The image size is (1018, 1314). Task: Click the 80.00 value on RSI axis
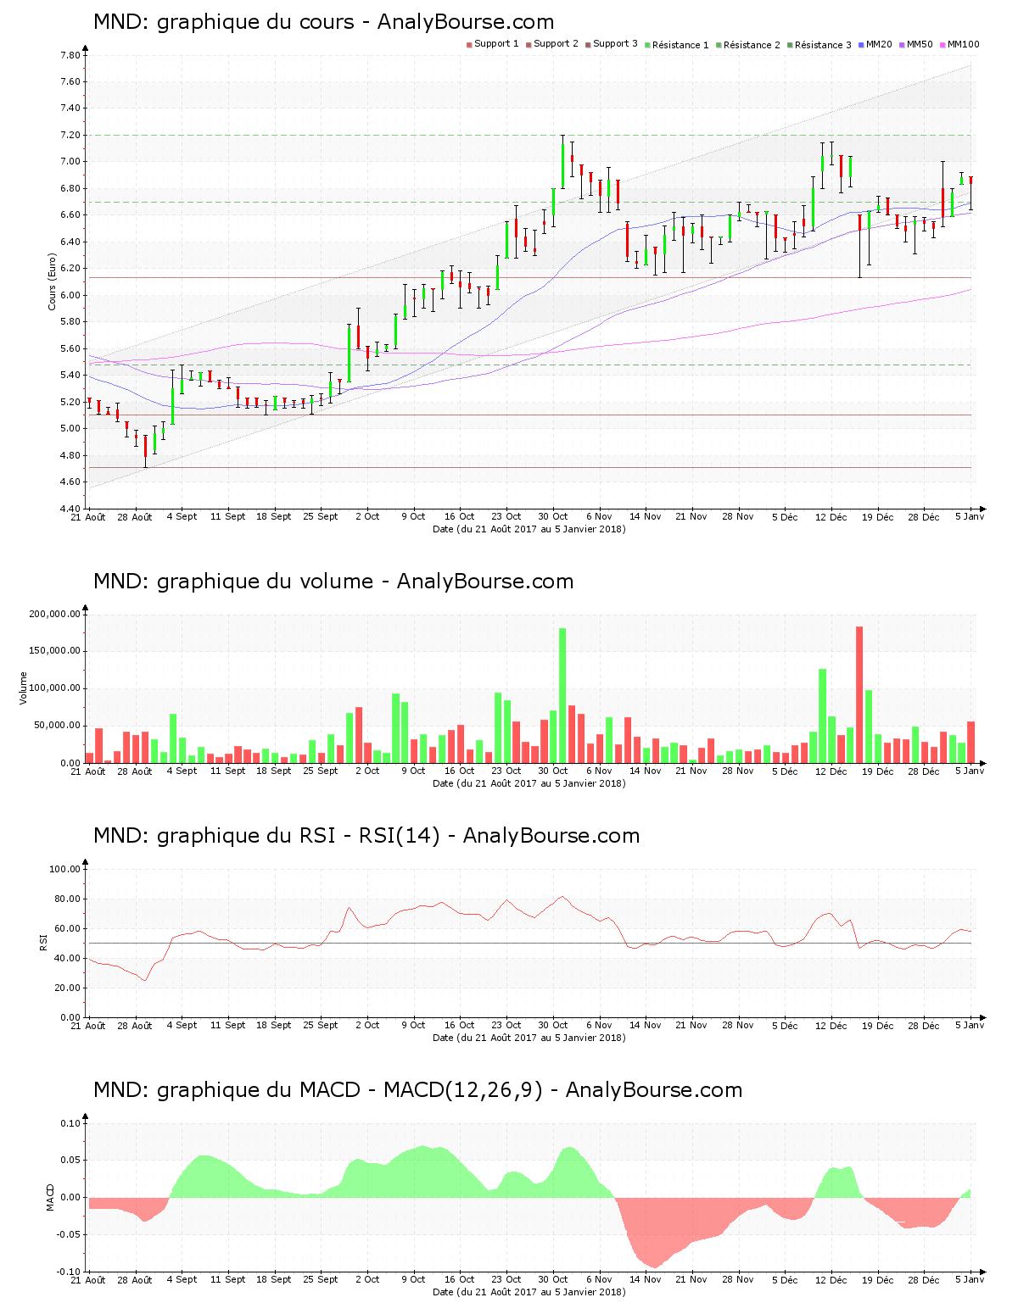[x=68, y=899]
